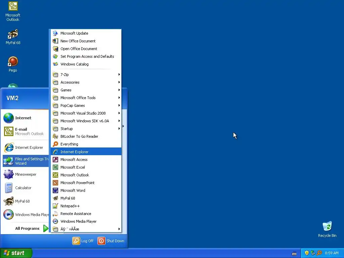The height and width of the screenshot is (258, 344).
Task: Click the Log Off button
Action: (x=83, y=241)
